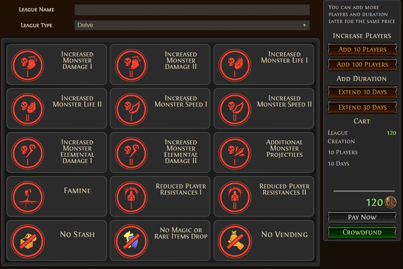Click the points coin icon beside 120
The image size is (403, 269).
[391, 202]
